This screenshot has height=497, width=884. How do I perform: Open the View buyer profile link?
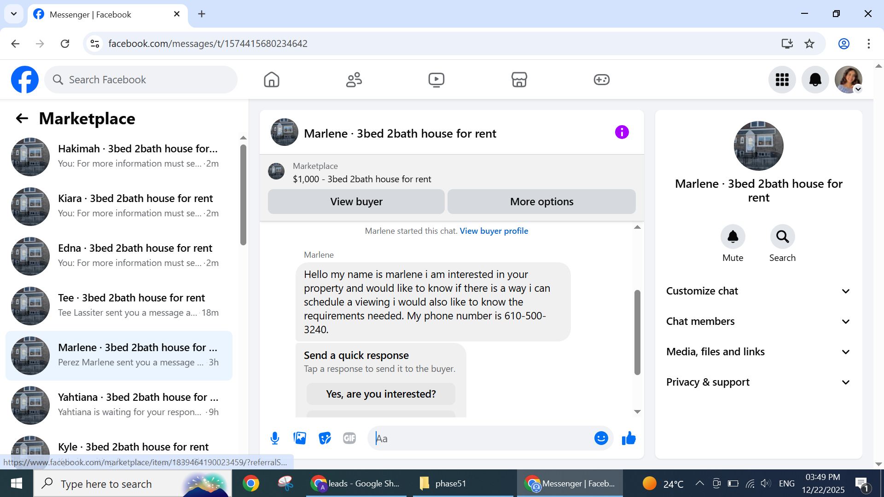click(494, 231)
